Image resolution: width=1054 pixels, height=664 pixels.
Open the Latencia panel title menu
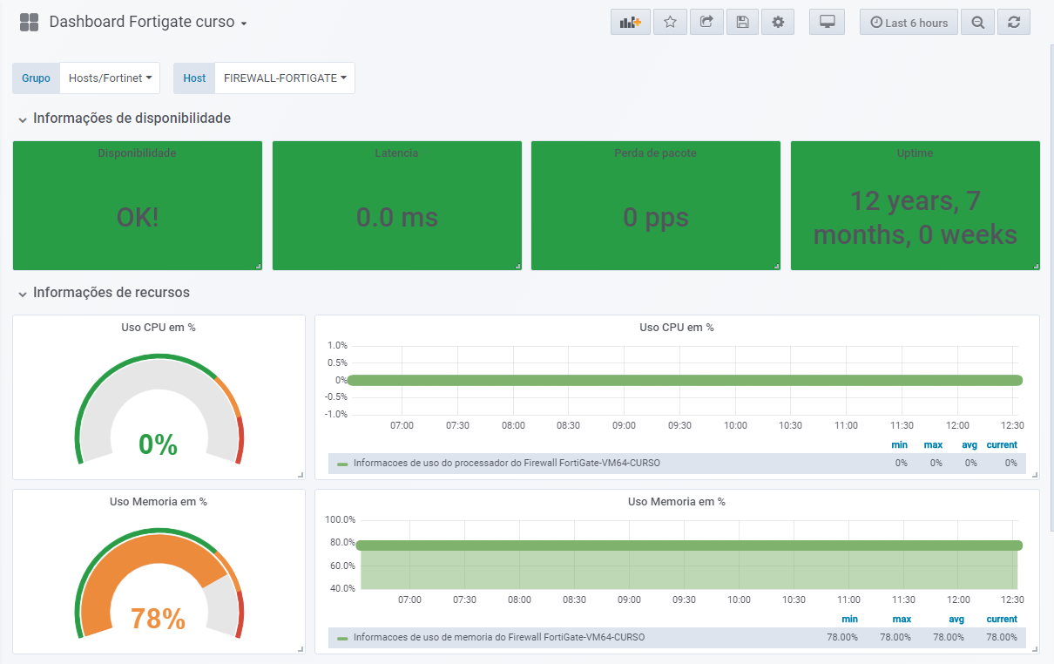pos(396,153)
